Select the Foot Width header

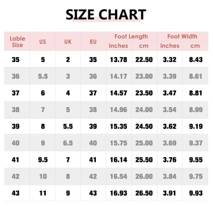pos(182,36)
